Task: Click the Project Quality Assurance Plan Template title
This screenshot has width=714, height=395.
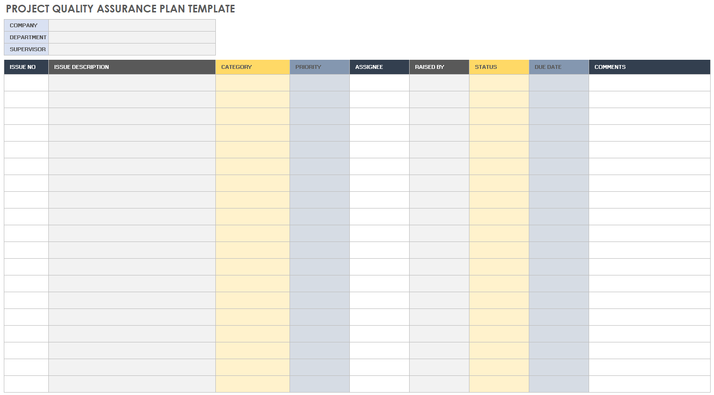Action: (120, 9)
